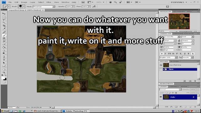Click the Start button on the taskbar
Image resolution: width=201 pixels, height=113 pixels.
(5, 111)
